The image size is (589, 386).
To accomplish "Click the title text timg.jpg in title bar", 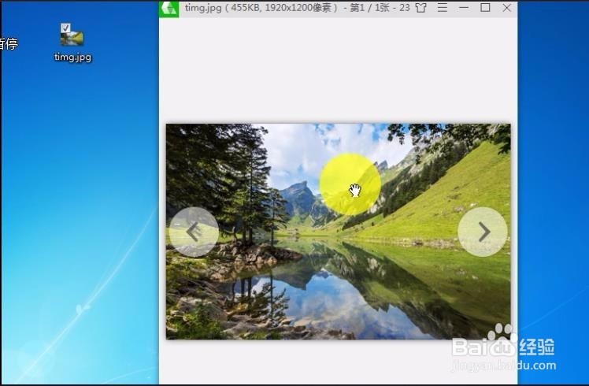I will point(203,8).
